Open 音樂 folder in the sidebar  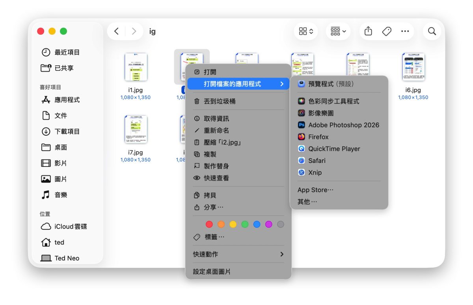67,195
